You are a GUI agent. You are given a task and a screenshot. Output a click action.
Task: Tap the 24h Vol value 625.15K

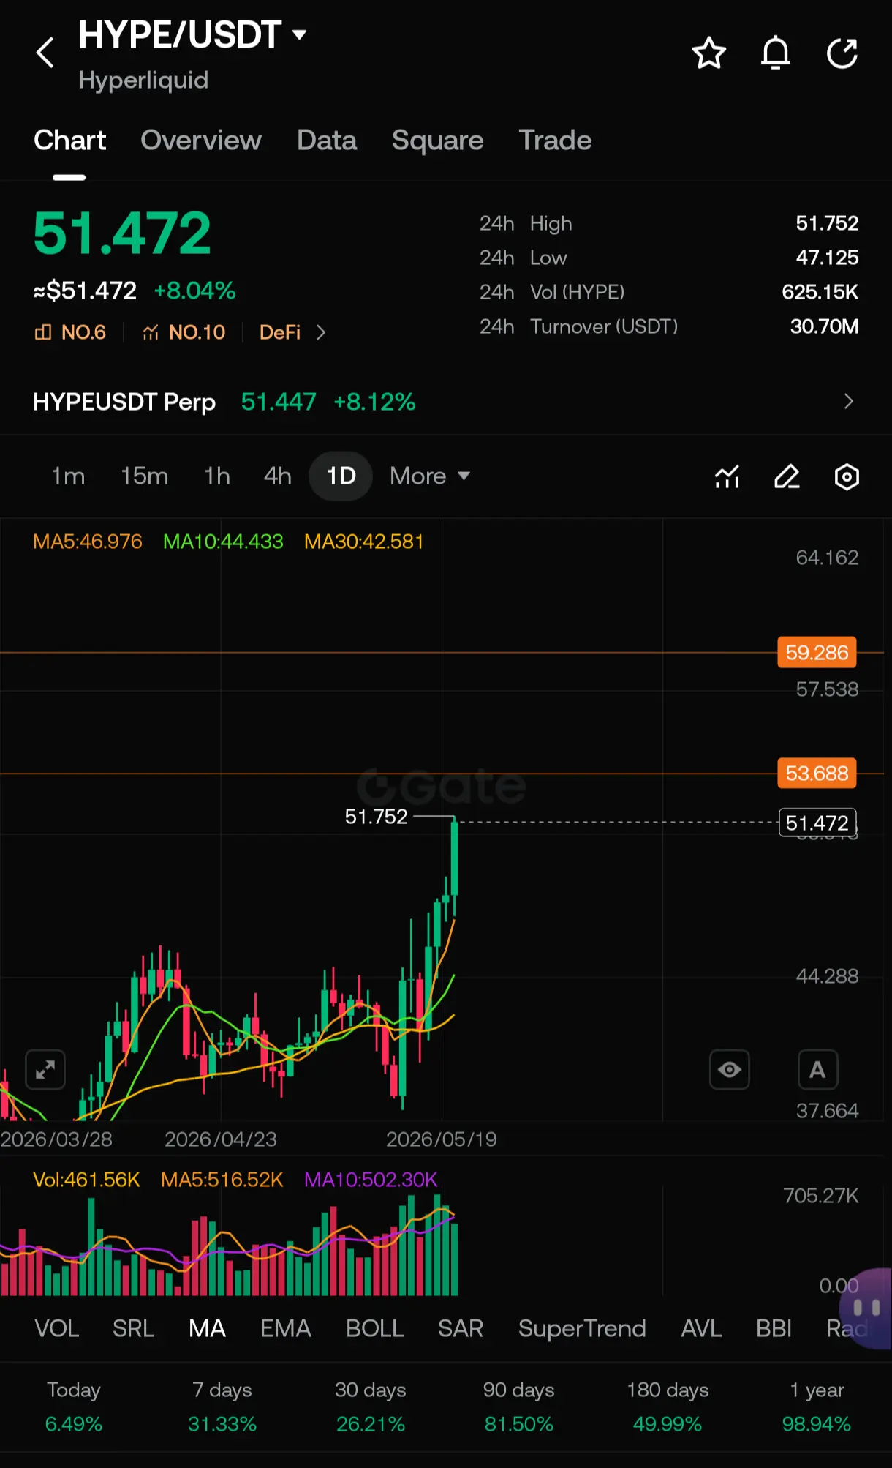[820, 292]
